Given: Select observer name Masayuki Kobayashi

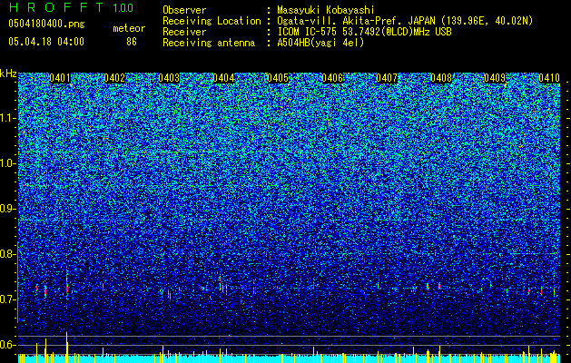Looking at the screenshot, I should click(x=326, y=10).
